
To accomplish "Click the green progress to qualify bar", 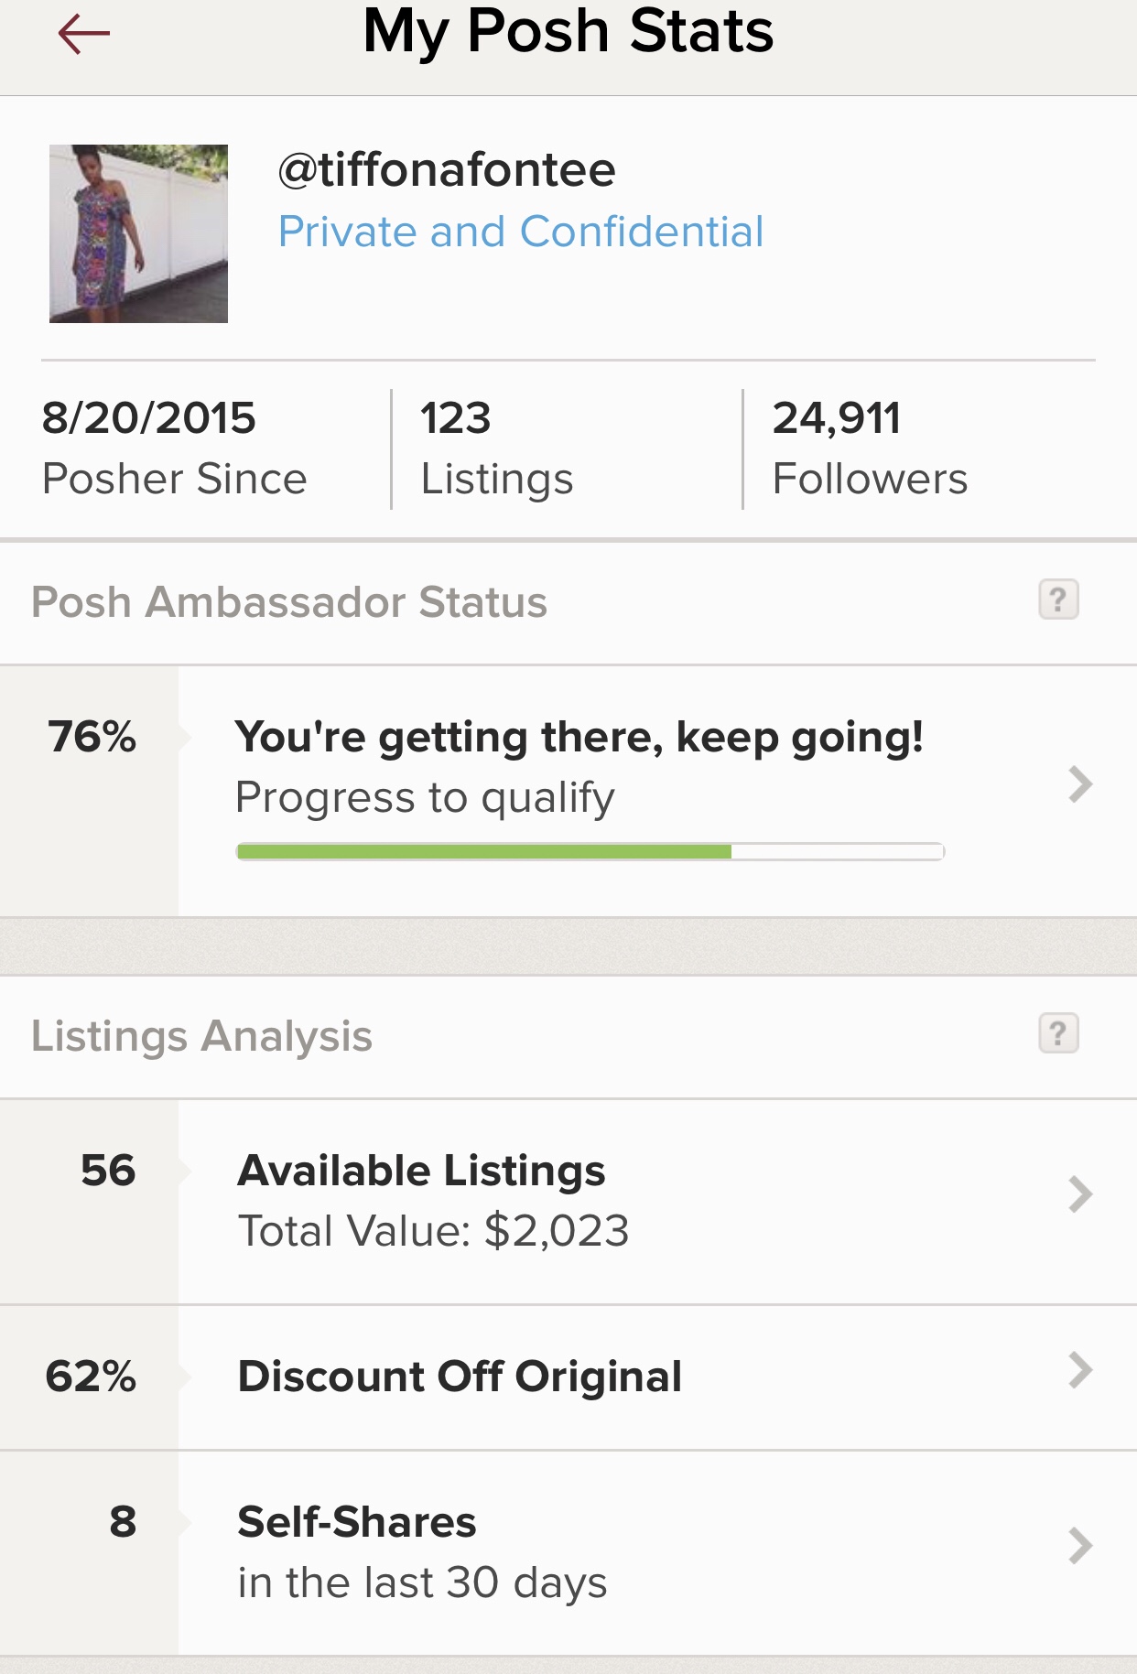I will pyautogui.click(x=590, y=852).
